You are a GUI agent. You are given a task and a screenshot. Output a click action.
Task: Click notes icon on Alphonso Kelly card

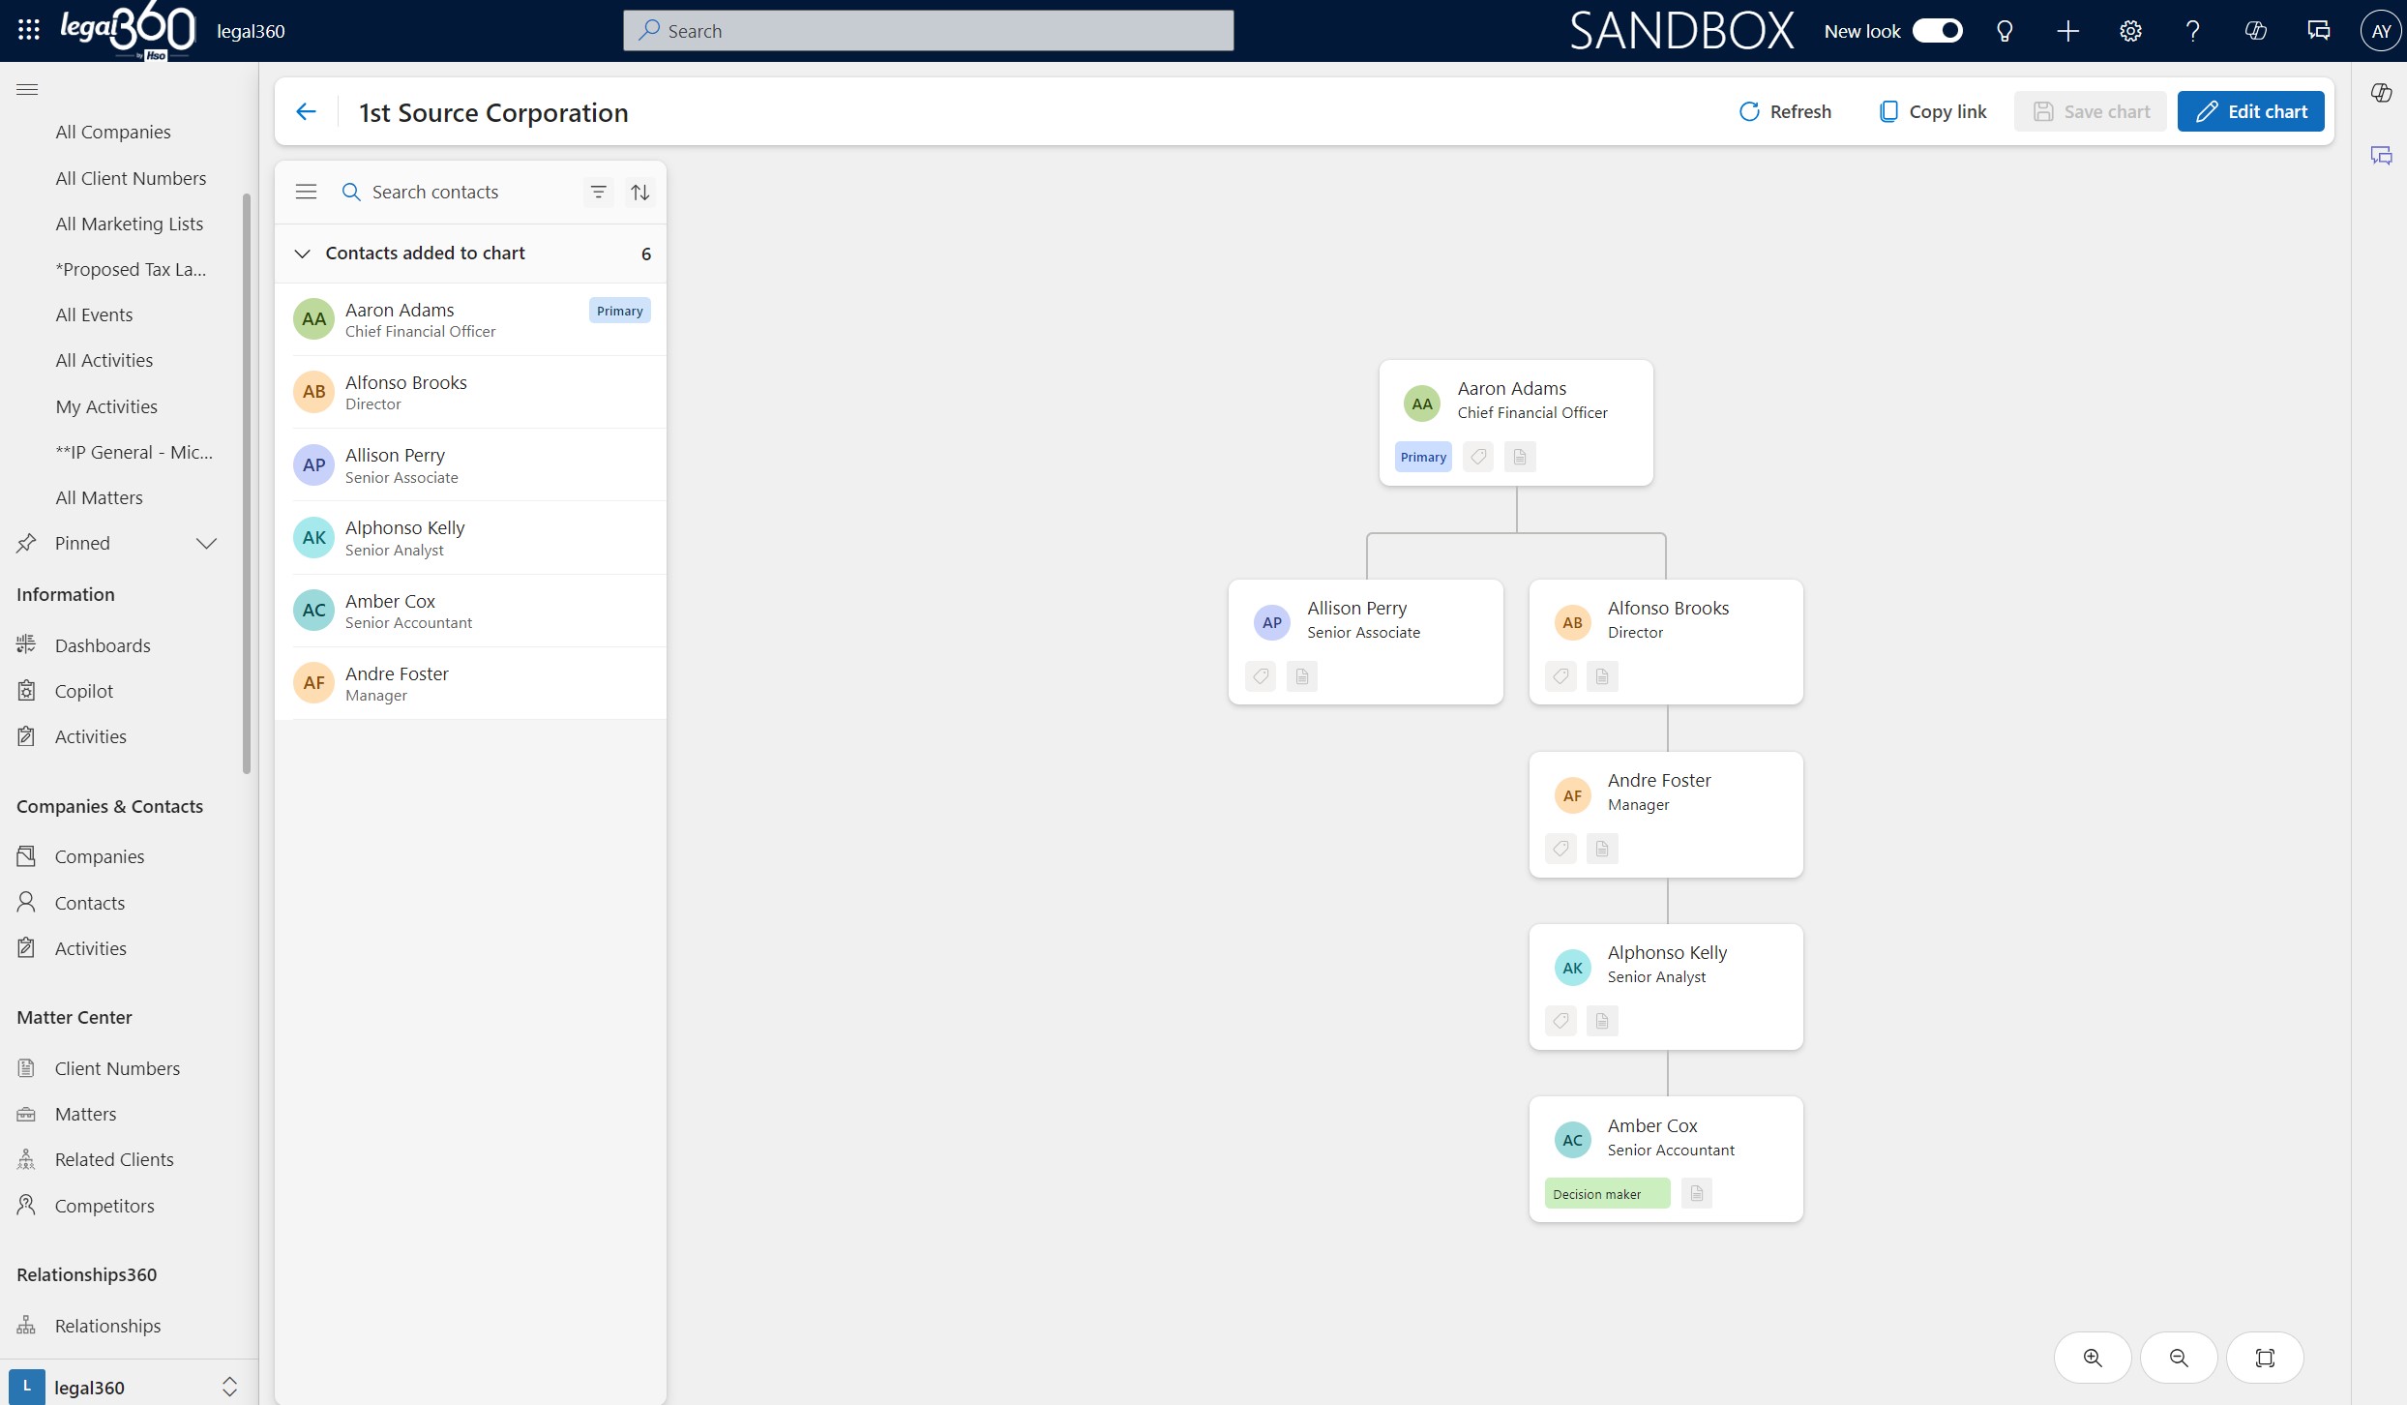click(x=1602, y=1021)
